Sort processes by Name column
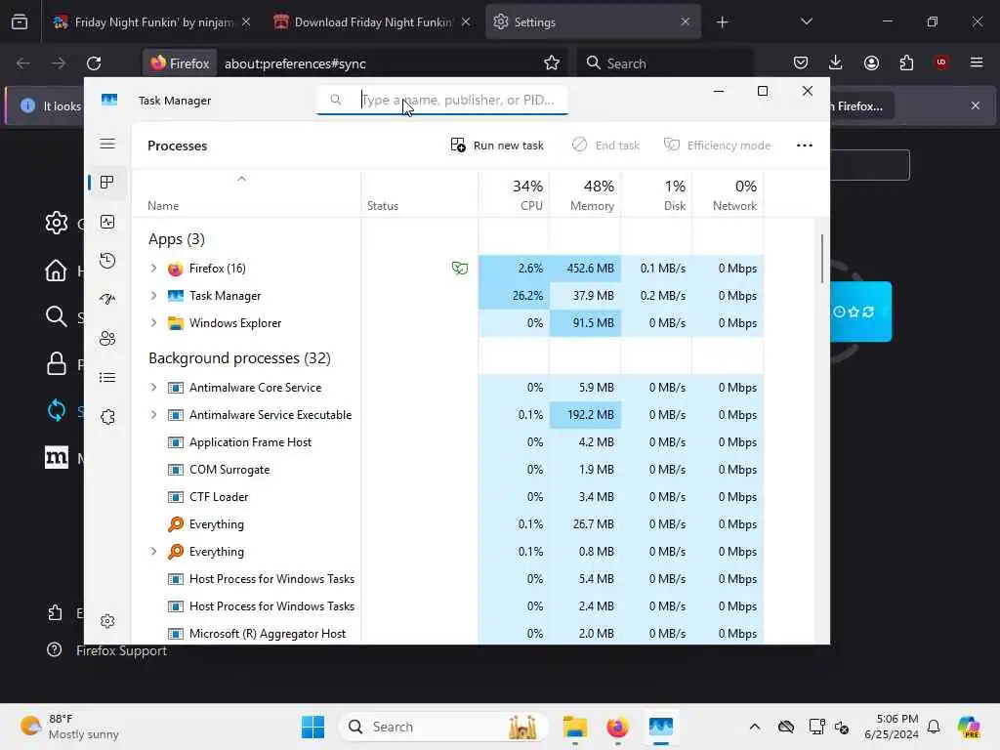 246,194
